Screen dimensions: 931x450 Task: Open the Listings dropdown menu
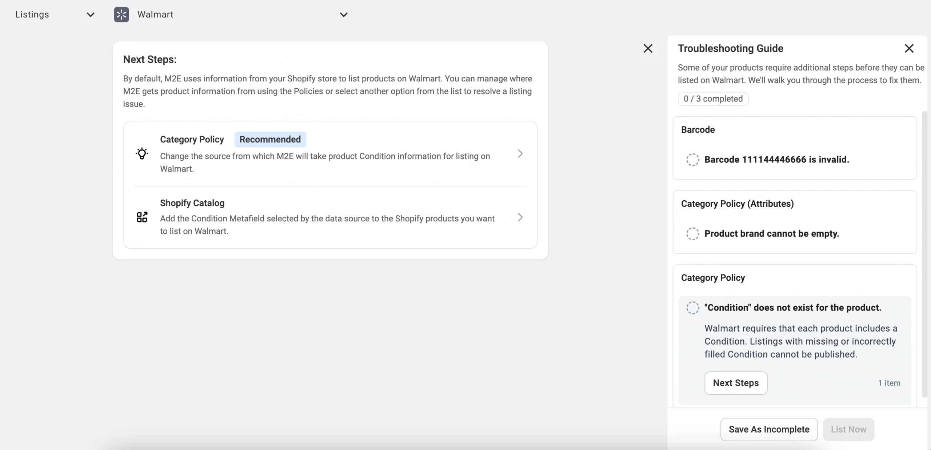[x=91, y=15]
